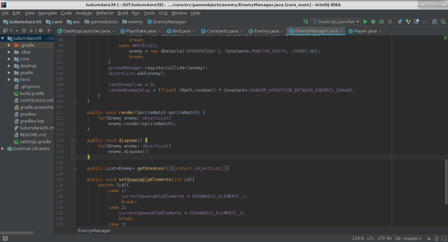Toggle tool window bars icon bottom-left

[x=5, y=238]
